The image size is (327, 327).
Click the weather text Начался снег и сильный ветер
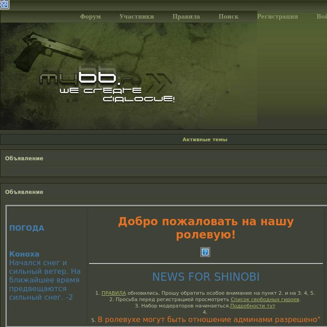coord(45,267)
